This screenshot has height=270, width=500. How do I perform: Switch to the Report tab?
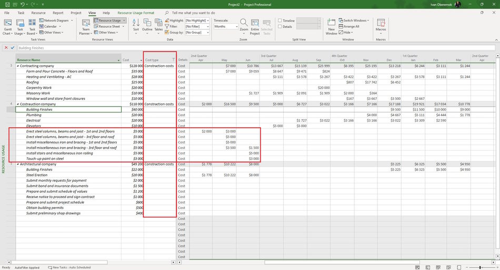[58, 13]
